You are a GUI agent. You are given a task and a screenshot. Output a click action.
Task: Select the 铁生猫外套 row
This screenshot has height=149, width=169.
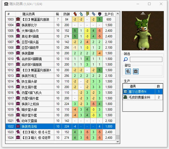tap(60, 87)
